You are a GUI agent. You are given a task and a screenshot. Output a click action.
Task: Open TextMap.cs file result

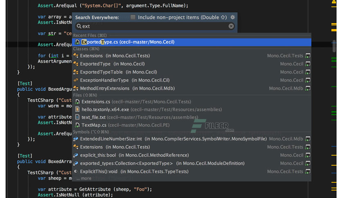pyautogui.click(x=191, y=125)
